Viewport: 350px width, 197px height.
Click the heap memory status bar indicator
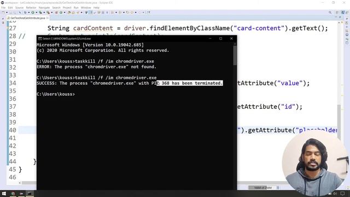click(262, 188)
